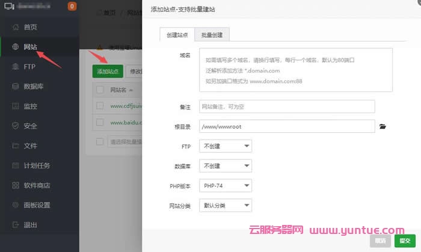Image resolution: width=421 pixels, height=252 pixels.
Task: Select the 创建站点 tab
Action: (x=177, y=35)
